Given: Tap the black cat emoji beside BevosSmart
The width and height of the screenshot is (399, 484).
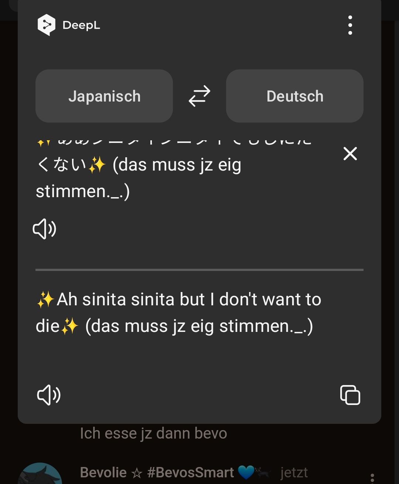Looking at the screenshot, I should click(263, 473).
